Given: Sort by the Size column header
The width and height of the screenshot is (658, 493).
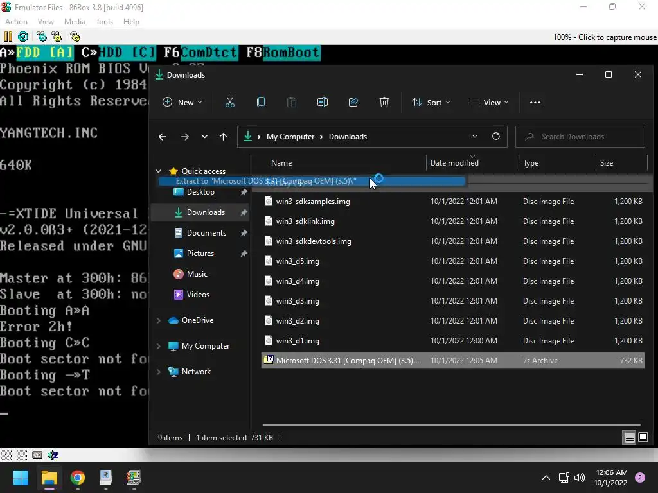Looking at the screenshot, I should (x=607, y=162).
